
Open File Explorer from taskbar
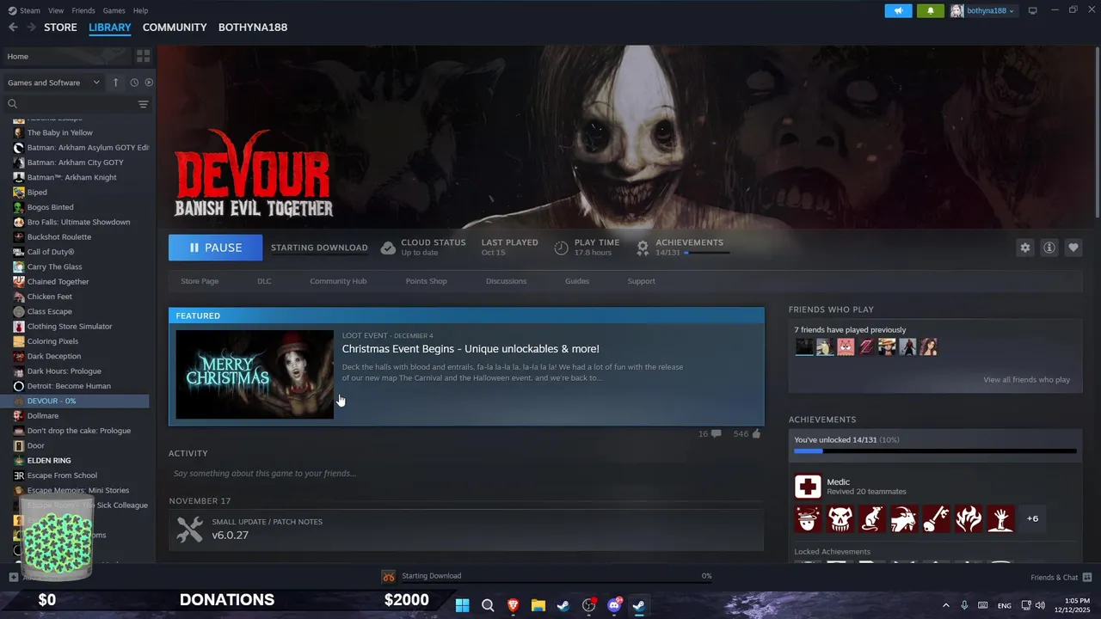(x=538, y=605)
